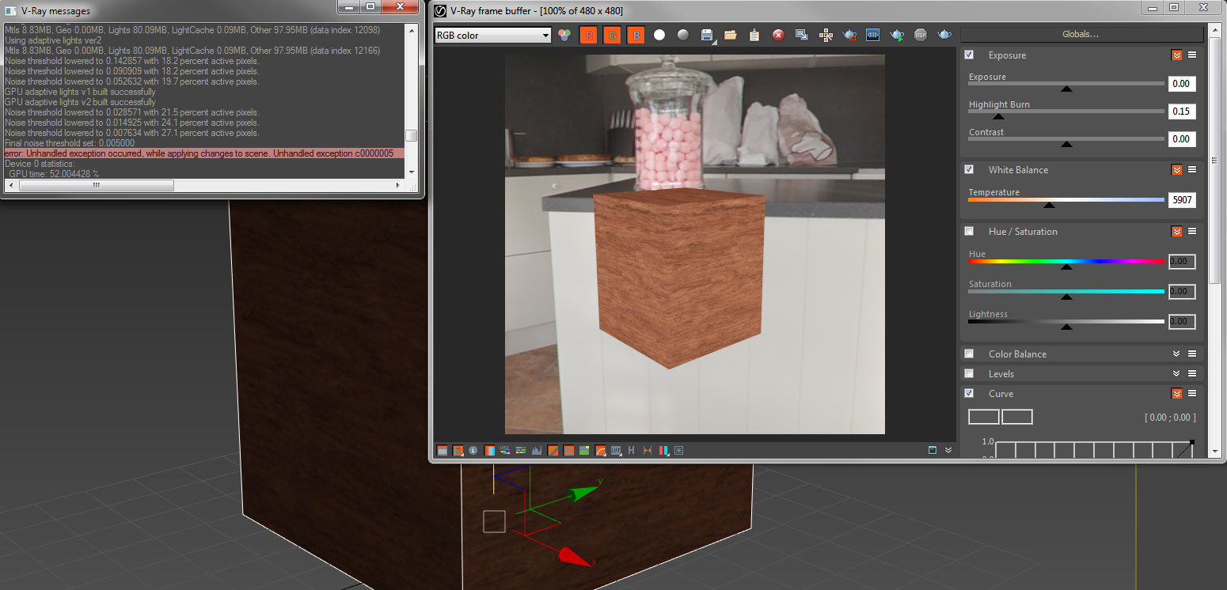Open Exposure options menu
Screen dimensions: 1227x590
pos(1192,55)
